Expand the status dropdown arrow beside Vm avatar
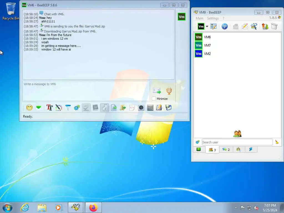This screenshot has width=284, height=213. [x=207, y=26]
